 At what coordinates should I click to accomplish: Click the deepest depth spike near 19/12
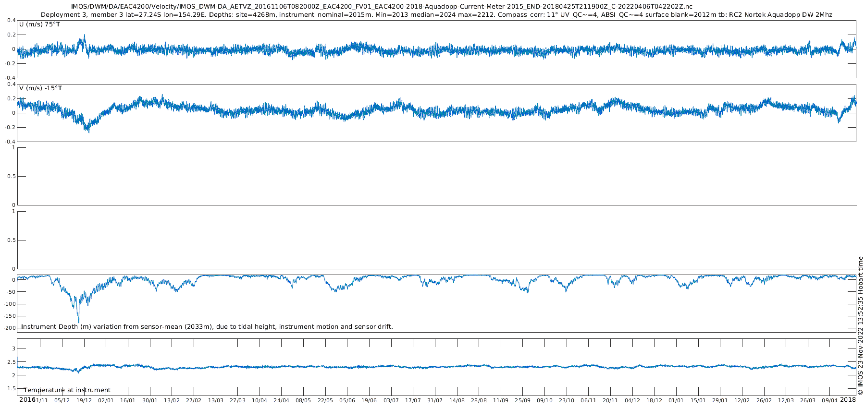tap(78, 321)
